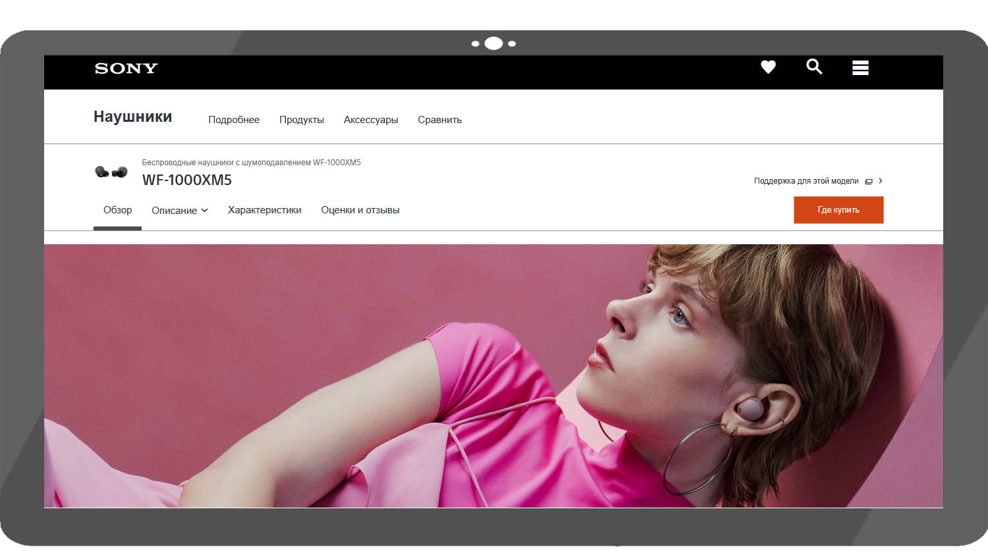Click the WF-1000XM5 product title
This screenshot has height=555, width=988.
point(187,180)
